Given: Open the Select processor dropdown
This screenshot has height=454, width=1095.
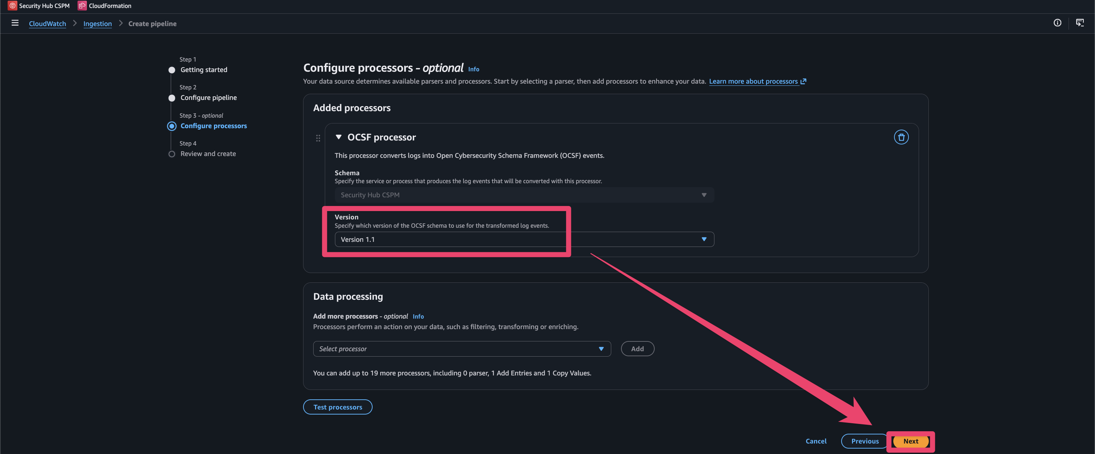Looking at the screenshot, I should pos(462,349).
